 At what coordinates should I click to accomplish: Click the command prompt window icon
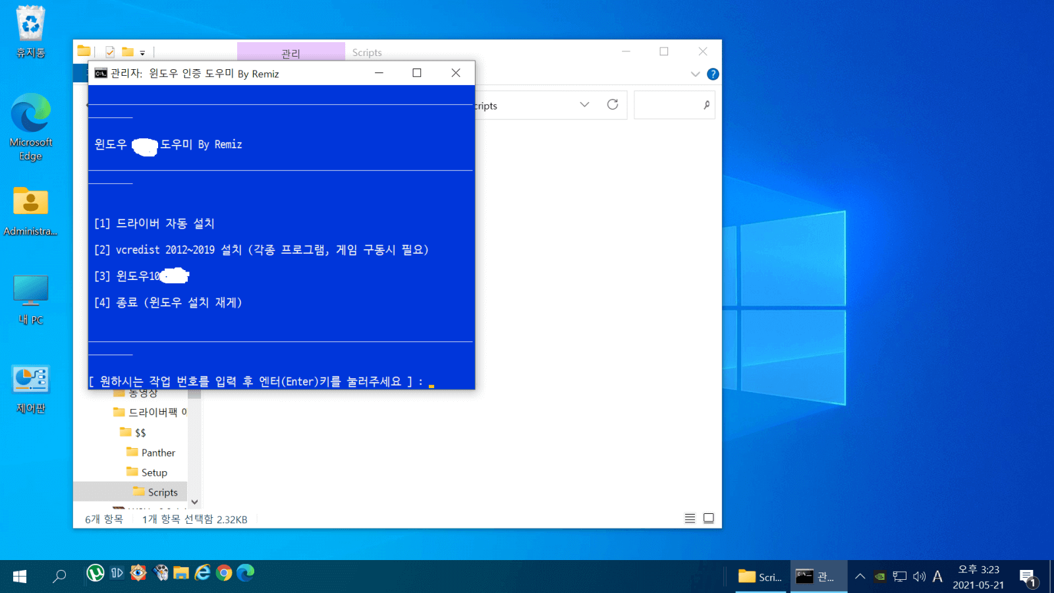point(101,73)
